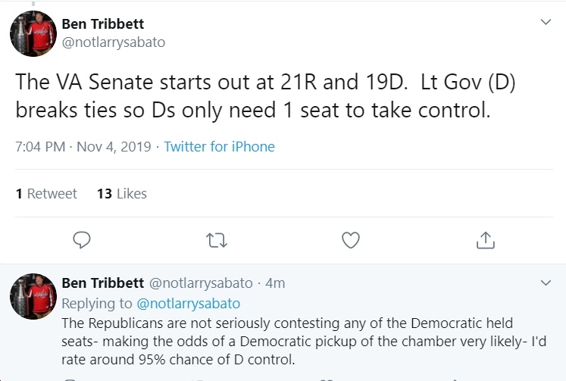Open the Twitter for iPhone link
566x381 pixels.
pyautogui.click(x=220, y=146)
